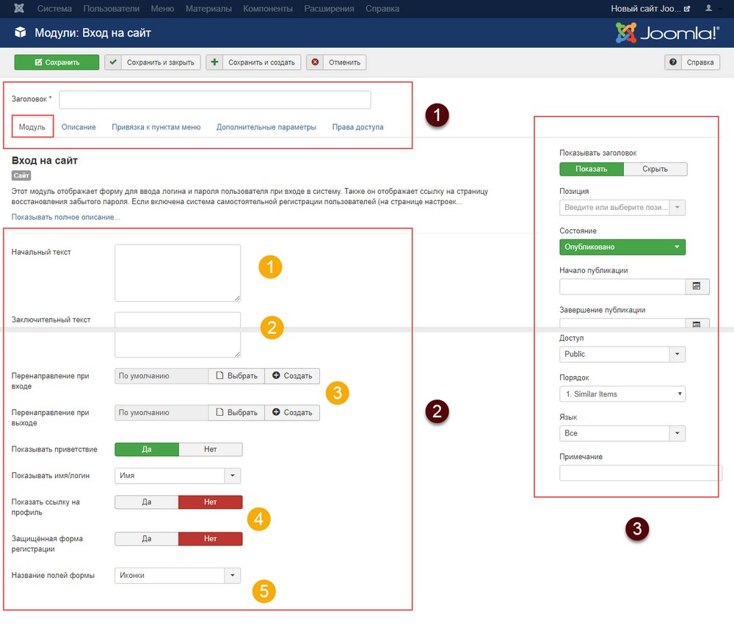
Task: Open Новый сайт Joo... site preview link
Action: click(650, 8)
